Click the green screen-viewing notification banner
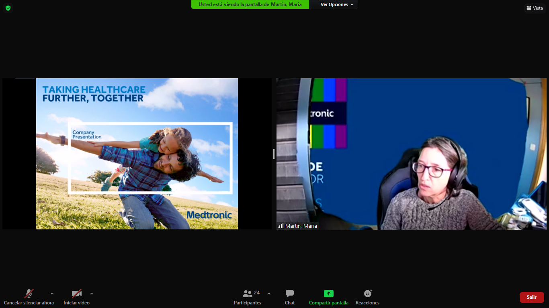The image size is (549, 308). [x=250, y=4]
